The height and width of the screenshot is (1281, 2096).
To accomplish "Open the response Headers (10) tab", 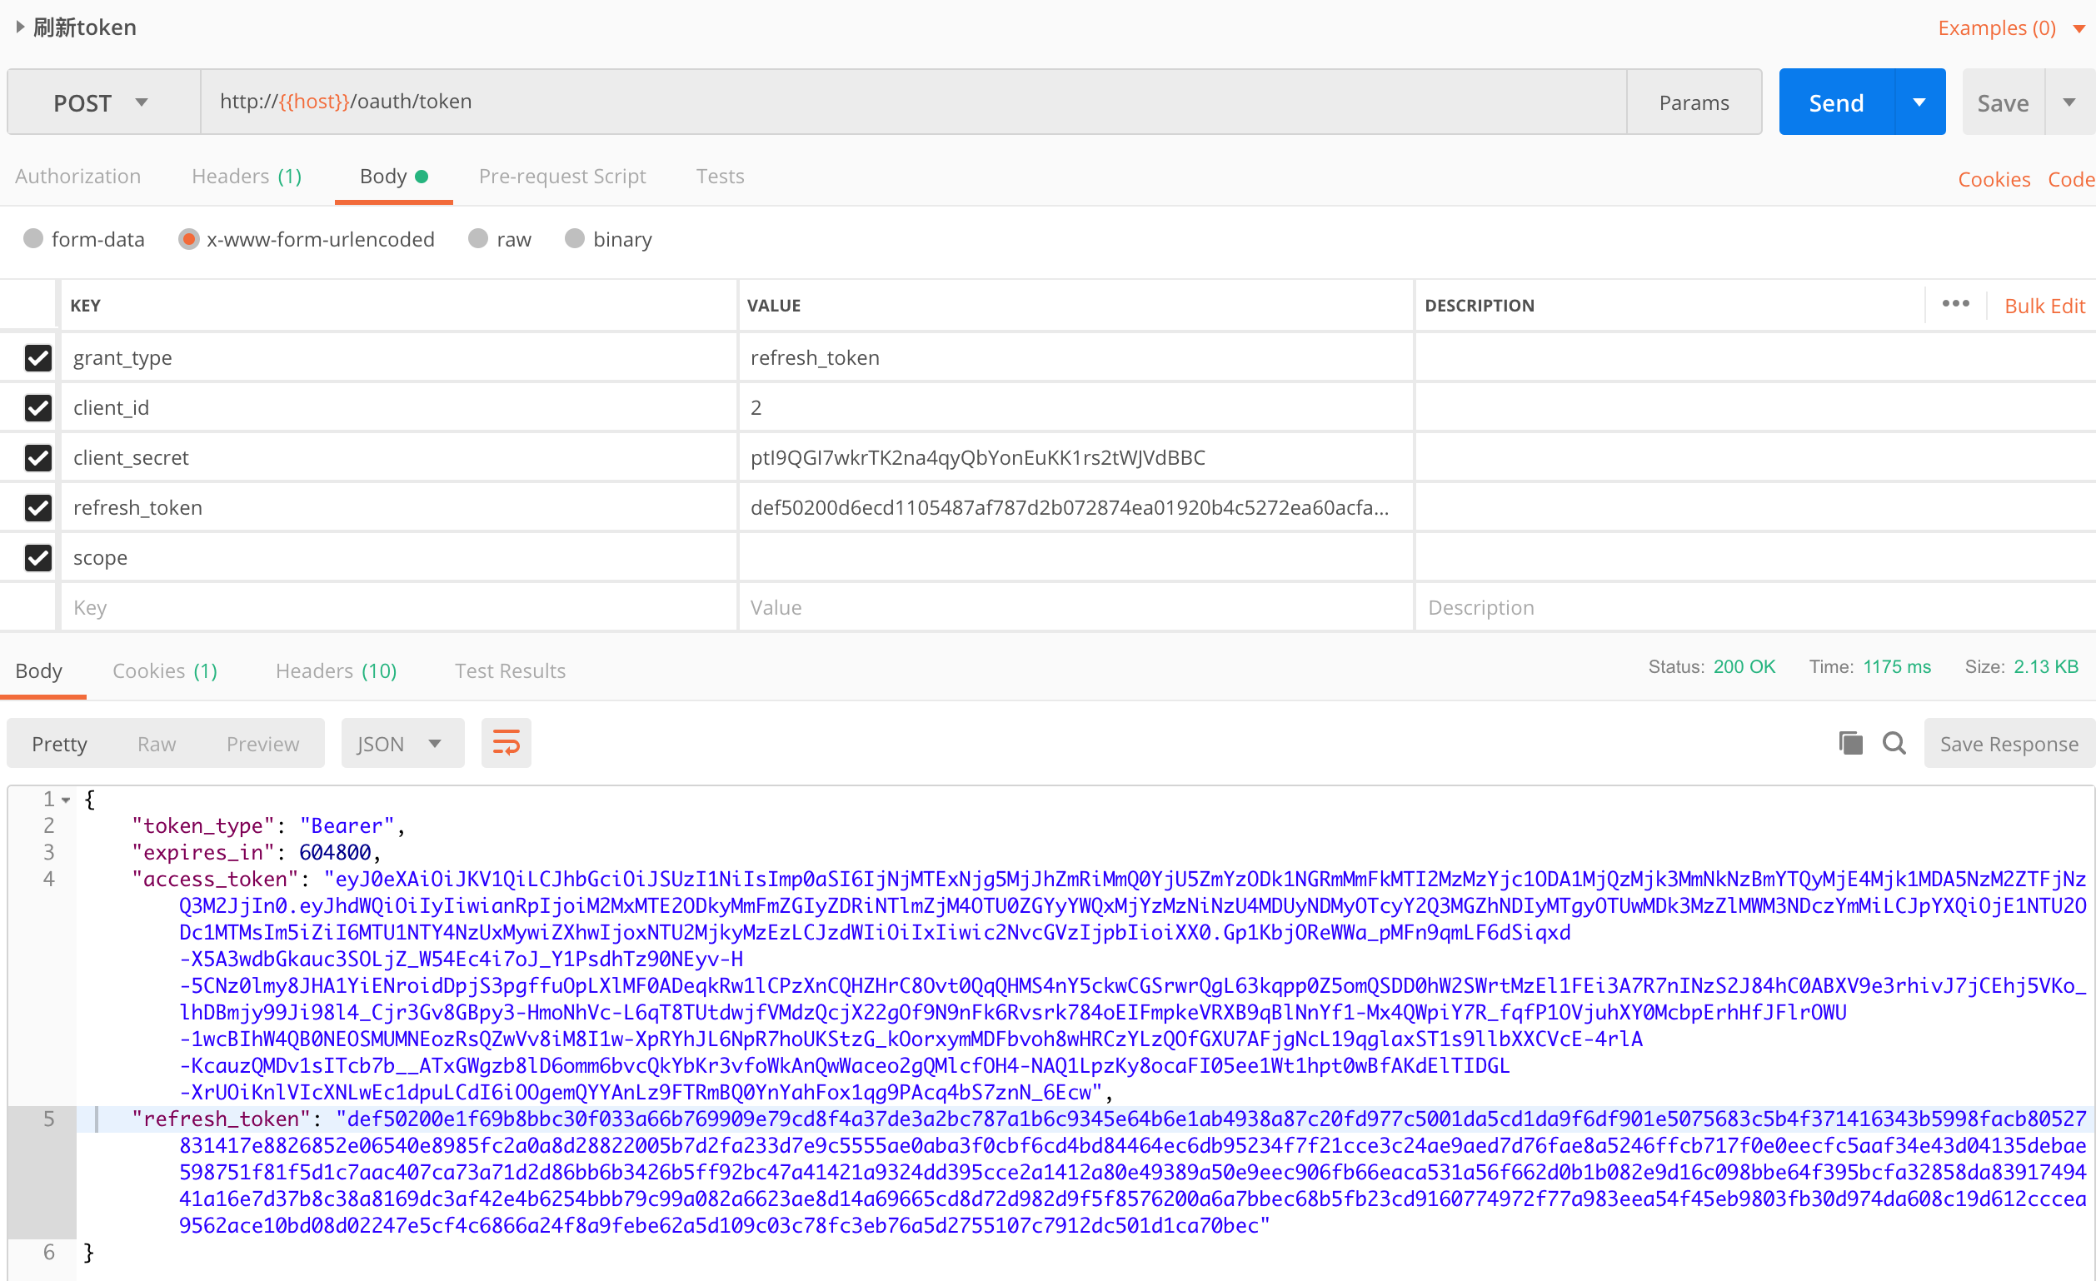I will (336, 670).
